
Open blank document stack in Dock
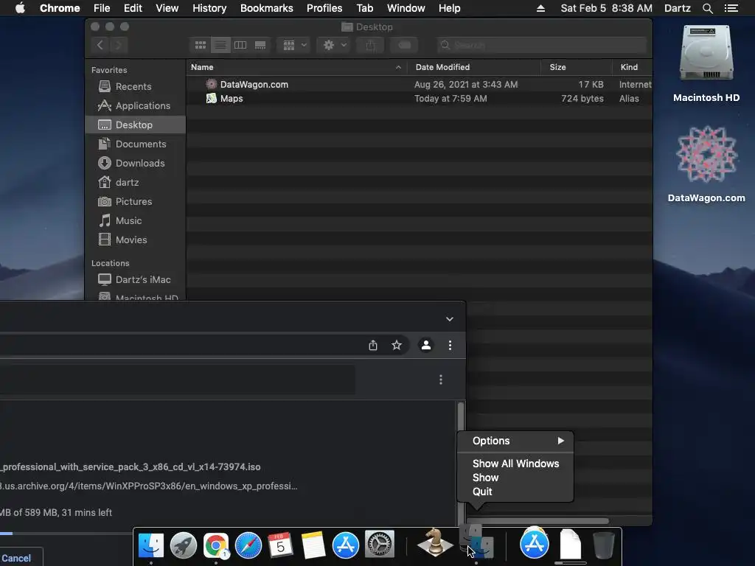click(571, 545)
